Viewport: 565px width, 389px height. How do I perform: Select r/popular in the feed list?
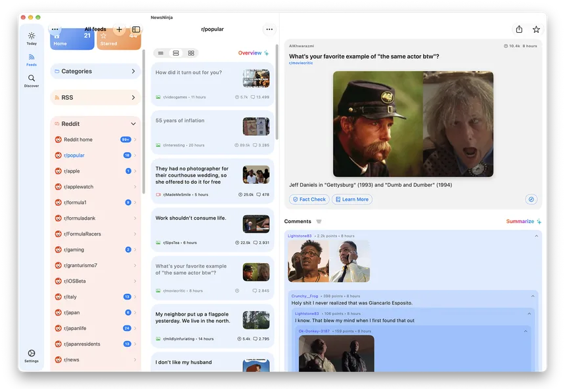click(95, 155)
